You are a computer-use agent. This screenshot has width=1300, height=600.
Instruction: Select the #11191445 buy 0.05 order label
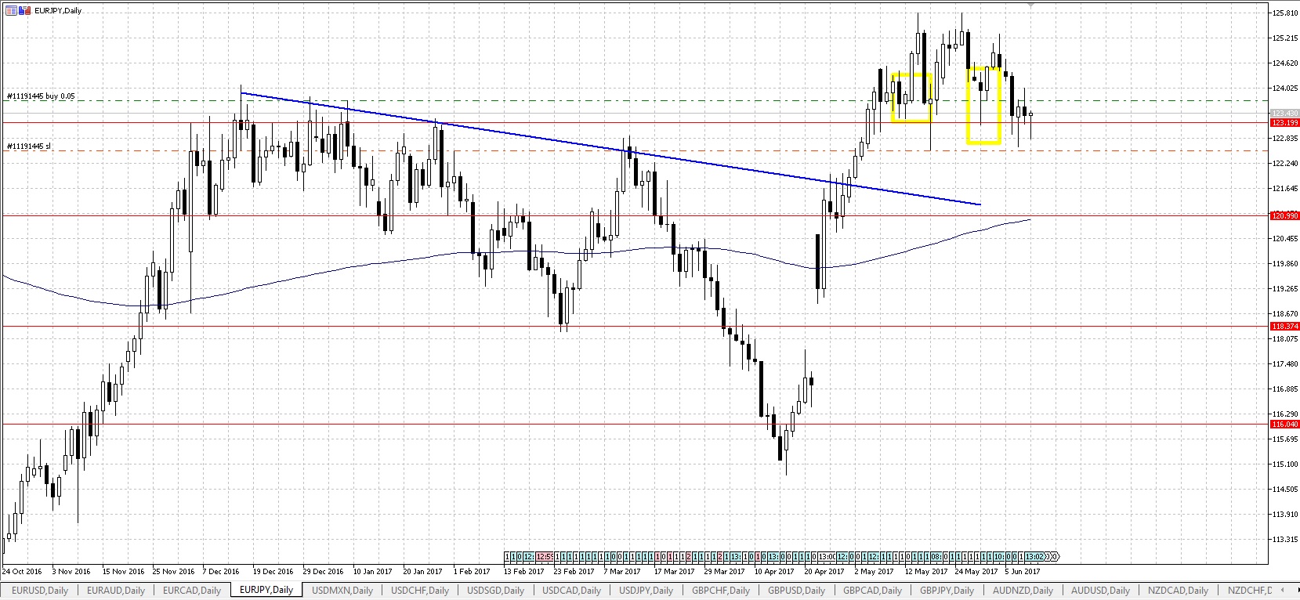pos(41,96)
